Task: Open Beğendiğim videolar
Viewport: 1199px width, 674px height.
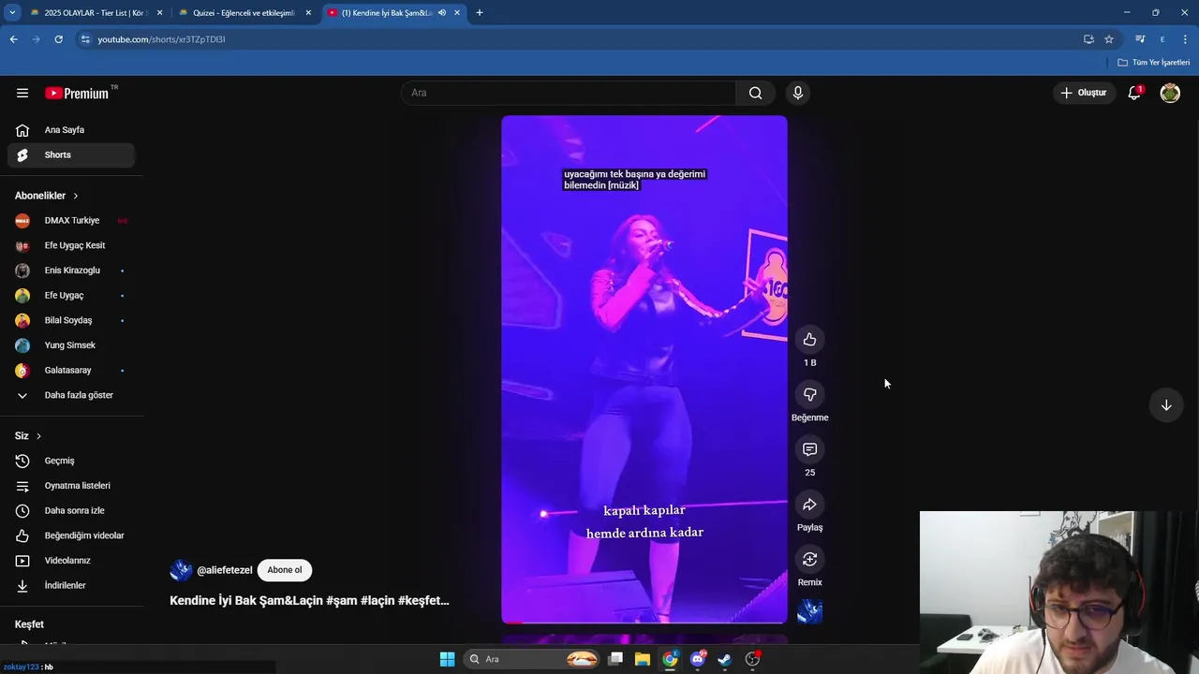Action: click(x=71, y=535)
